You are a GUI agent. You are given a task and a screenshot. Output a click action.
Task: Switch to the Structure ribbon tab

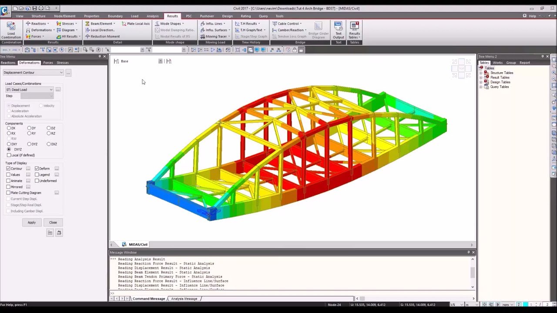click(38, 16)
